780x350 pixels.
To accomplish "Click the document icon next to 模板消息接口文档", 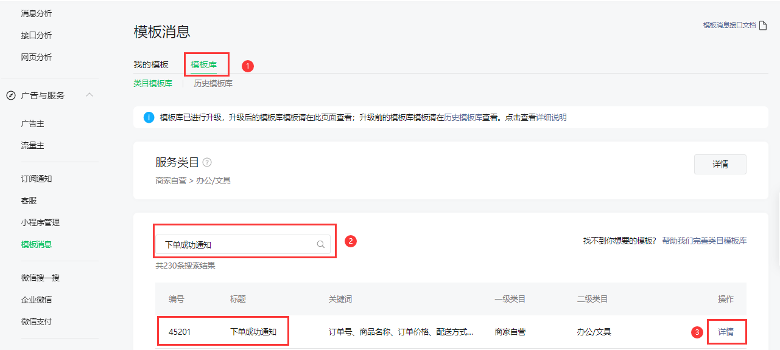I will [x=762, y=26].
